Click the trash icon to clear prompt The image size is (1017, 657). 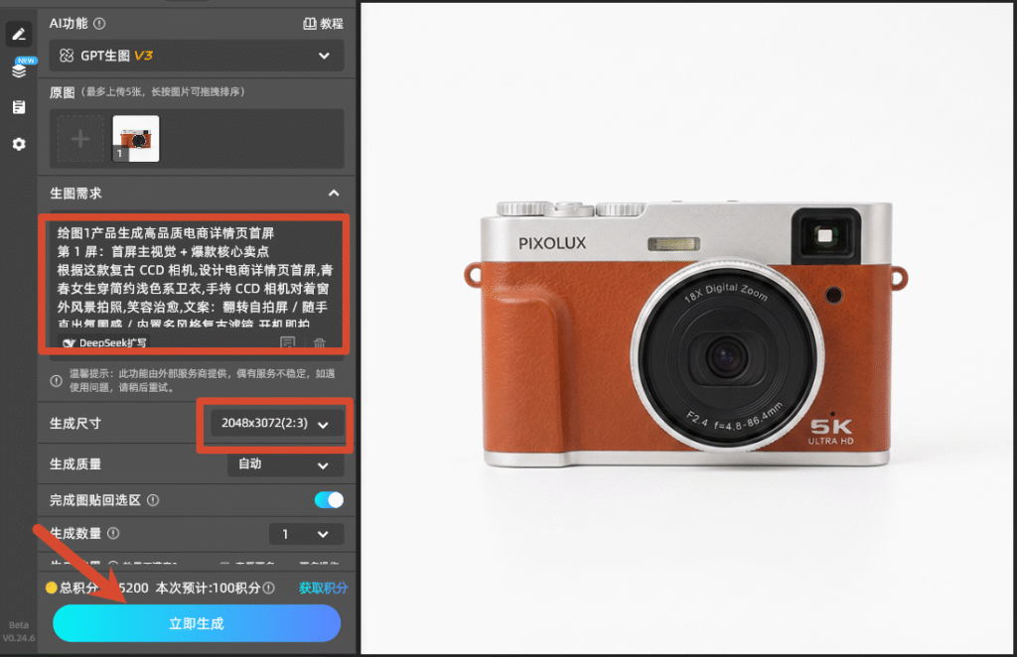(319, 342)
